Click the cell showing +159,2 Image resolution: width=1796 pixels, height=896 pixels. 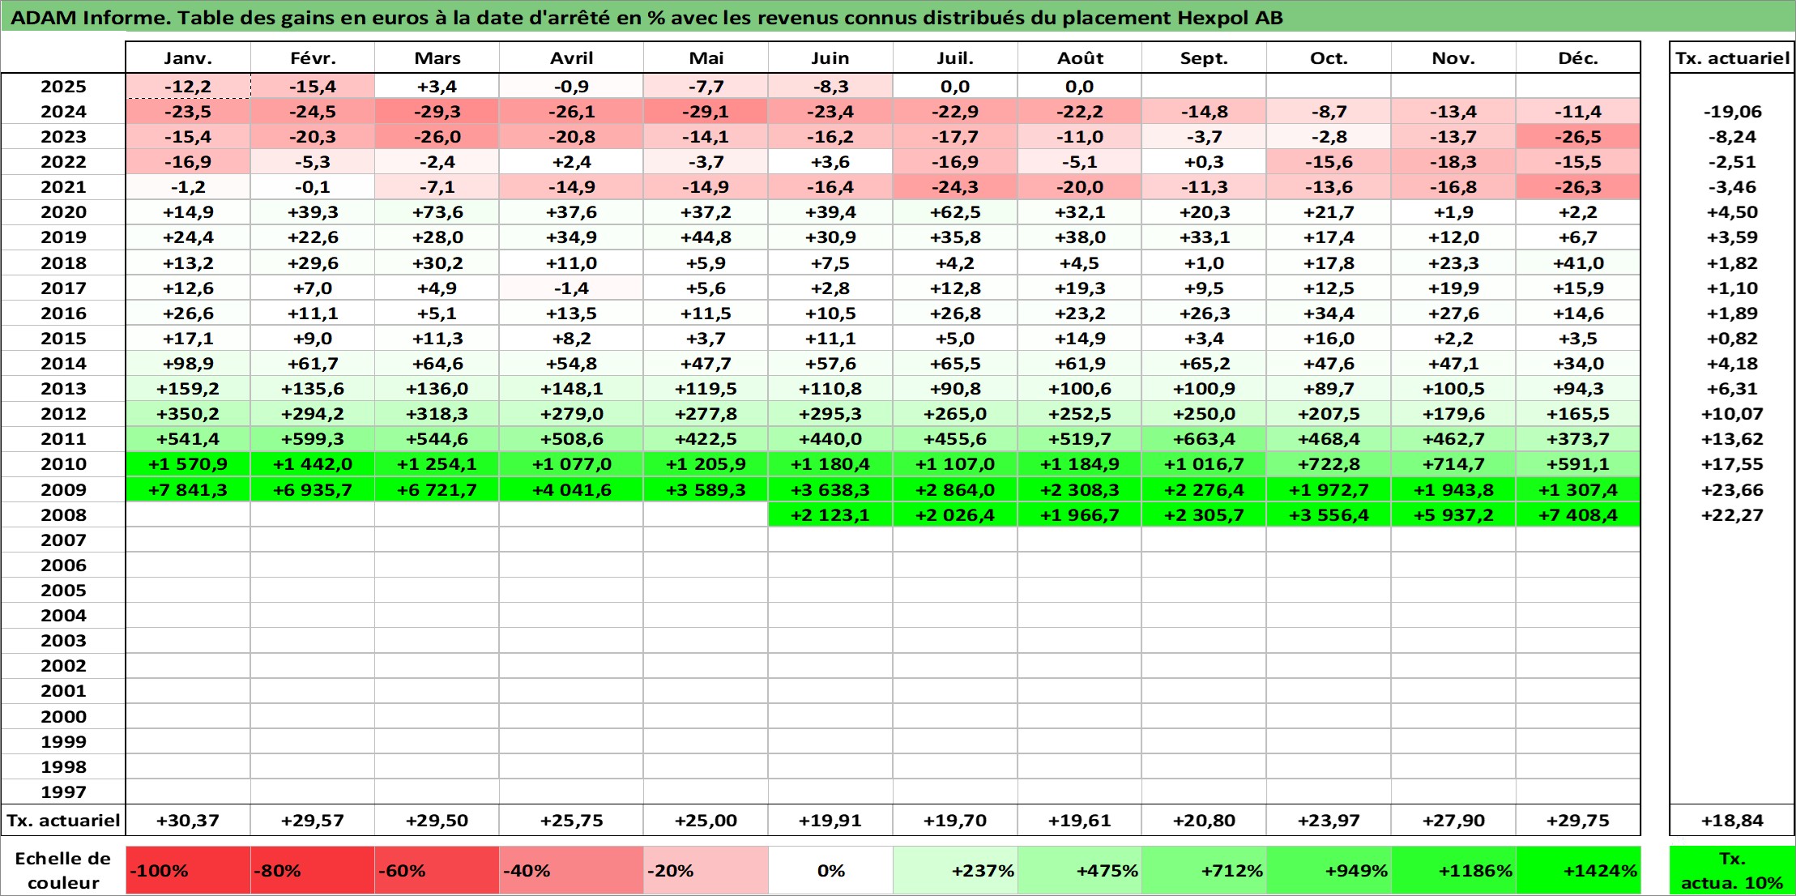pos(188,389)
